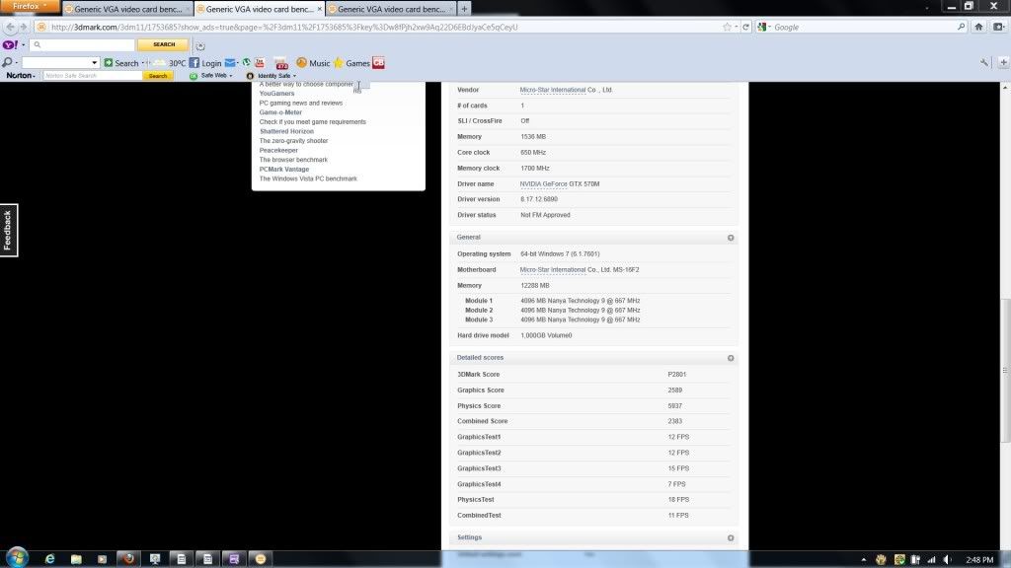Open the YouTube toolbar icon
Viewport: 1011px width, 568px height.
tap(260, 63)
